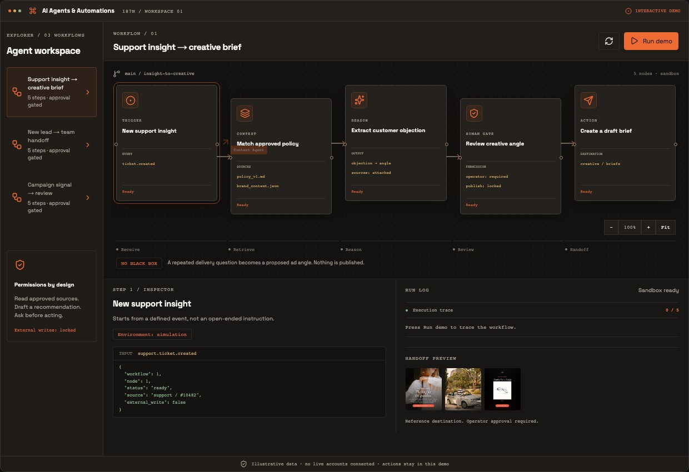Image resolution: width=689 pixels, height=472 pixels.
Task: Select New lead → team handoff workflow
Action: click(52, 145)
